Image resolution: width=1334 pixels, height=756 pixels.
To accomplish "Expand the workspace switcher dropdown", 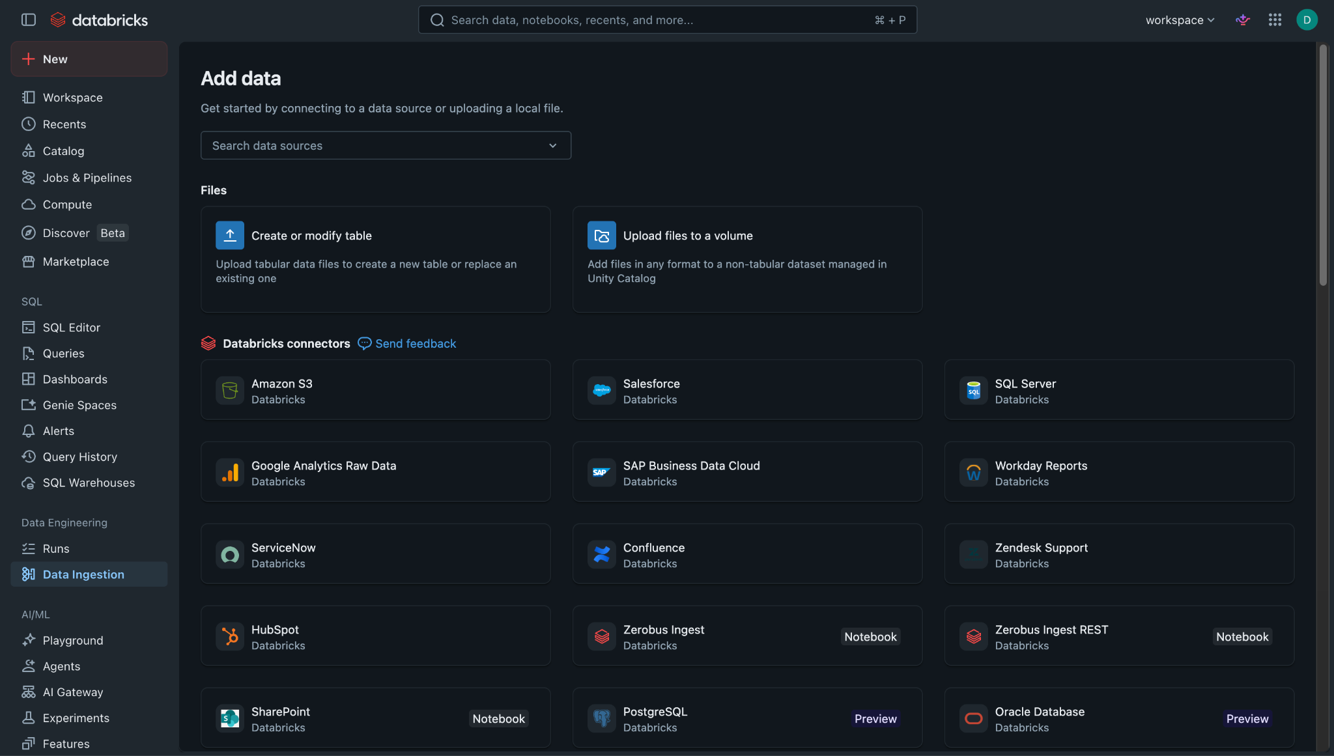I will [x=1180, y=20].
